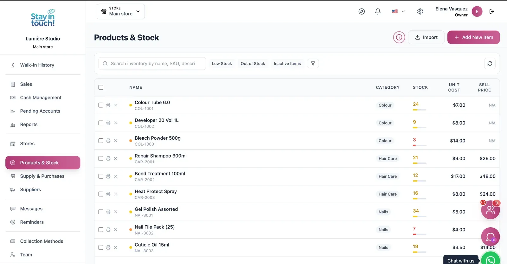This screenshot has height=264, width=507.
Task: Print label for Colour Tube 6.0
Action: pos(108,105)
